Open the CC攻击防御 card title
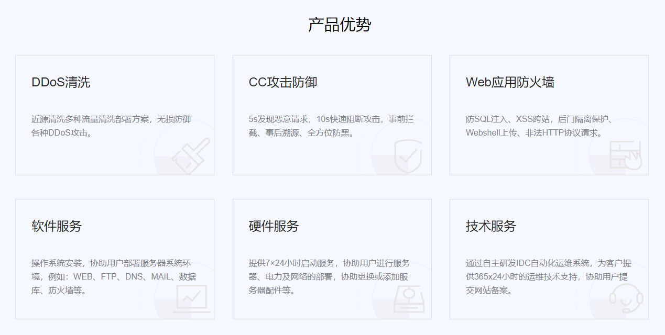 pos(282,82)
